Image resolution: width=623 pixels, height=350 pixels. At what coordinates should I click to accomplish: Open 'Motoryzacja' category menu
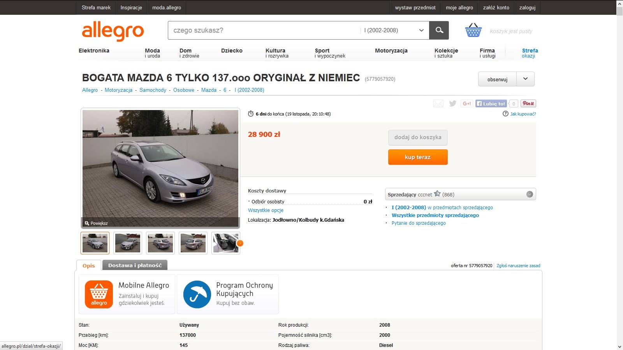tap(391, 51)
